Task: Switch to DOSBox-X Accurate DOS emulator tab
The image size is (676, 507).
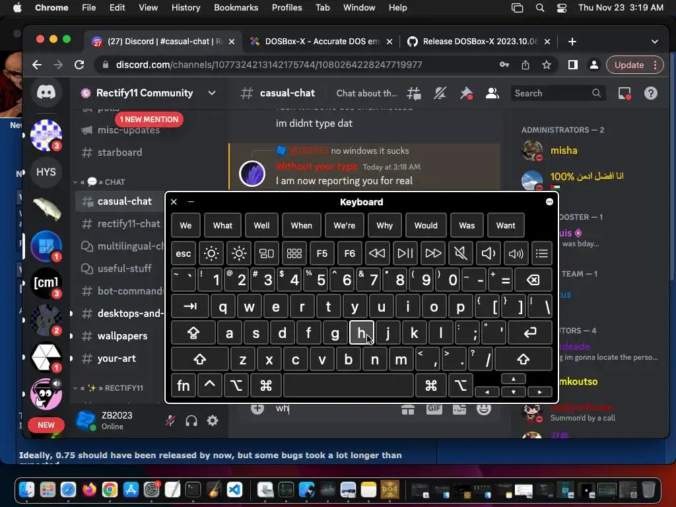Action: (321, 42)
